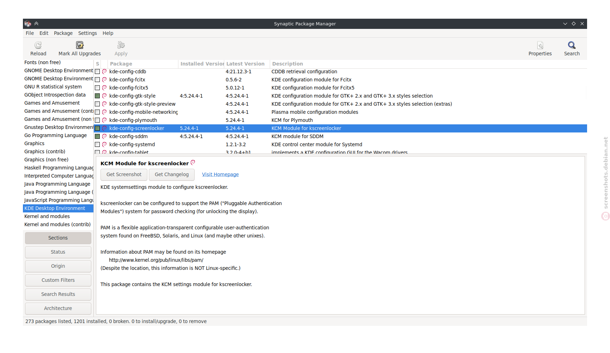Sort by the Description column header

428,64
